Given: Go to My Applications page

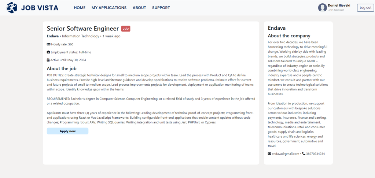Looking at the screenshot, I should pyautogui.click(x=109, y=8).
